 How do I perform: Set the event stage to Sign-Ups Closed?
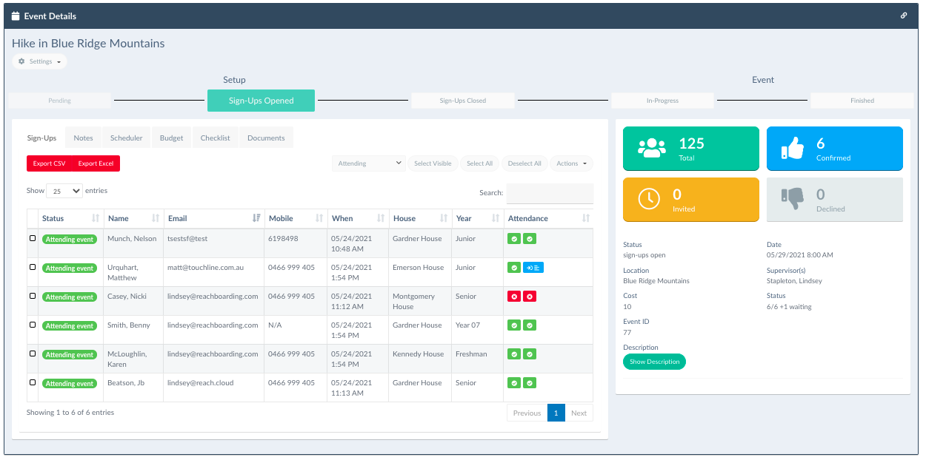(x=463, y=101)
